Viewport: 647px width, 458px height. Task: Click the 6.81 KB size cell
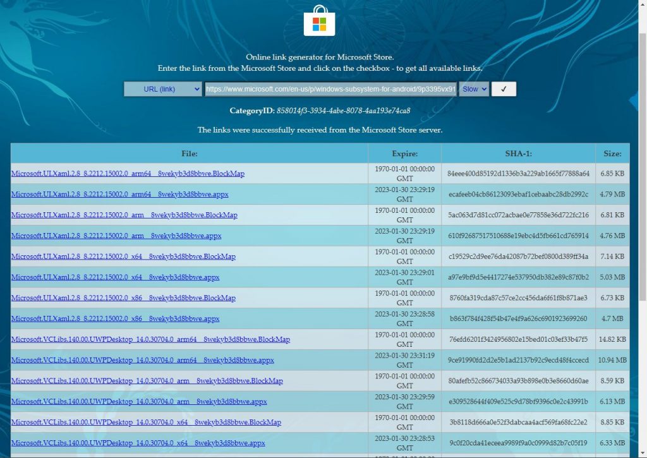point(612,215)
